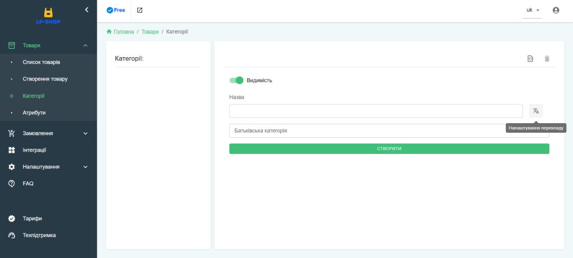Viewport: 573px width, 258px height.
Task: Expand the Налаштування menu section
Action: coord(86,167)
